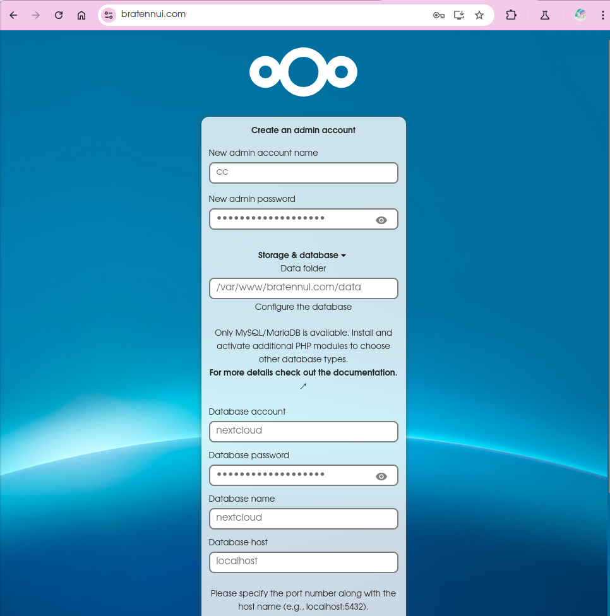Bookmark this page with the star
Viewport: 610px width, 616px height.
pos(479,15)
